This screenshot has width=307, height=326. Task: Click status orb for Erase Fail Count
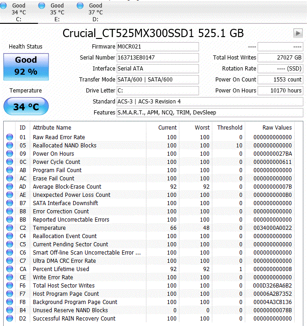pyautogui.click(x=10, y=178)
